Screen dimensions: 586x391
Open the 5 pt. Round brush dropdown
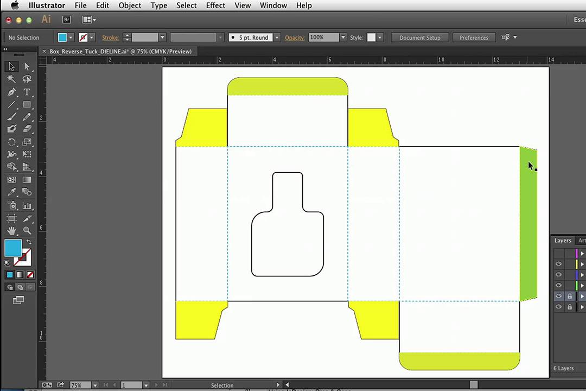pyautogui.click(x=277, y=37)
